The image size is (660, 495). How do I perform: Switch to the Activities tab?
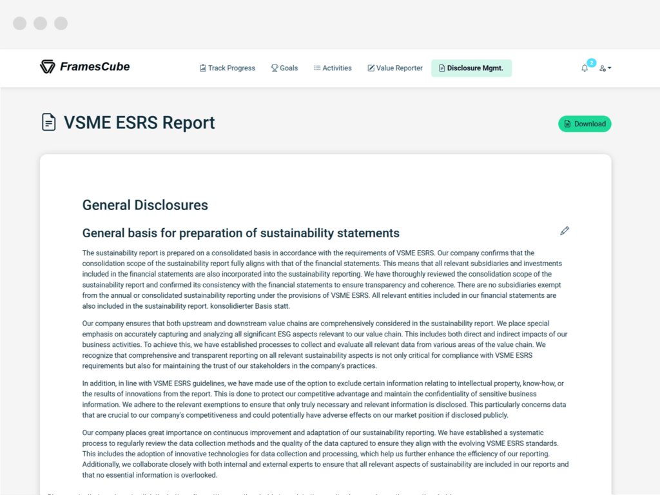[x=333, y=68]
